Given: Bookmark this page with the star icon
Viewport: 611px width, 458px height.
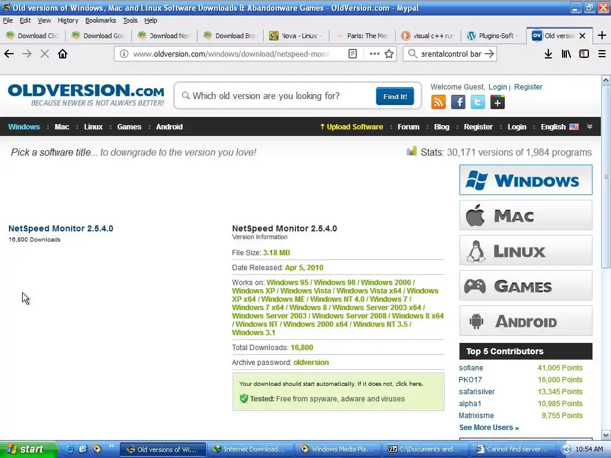Looking at the screenshot, I should 389,54.
